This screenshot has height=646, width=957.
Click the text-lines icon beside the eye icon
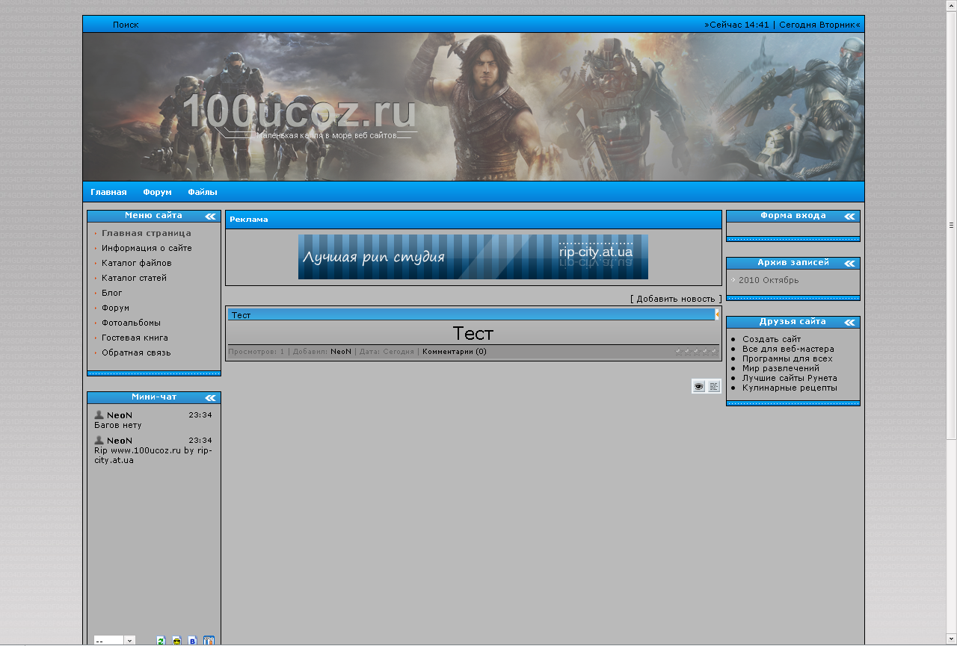(x=714, y=386)
